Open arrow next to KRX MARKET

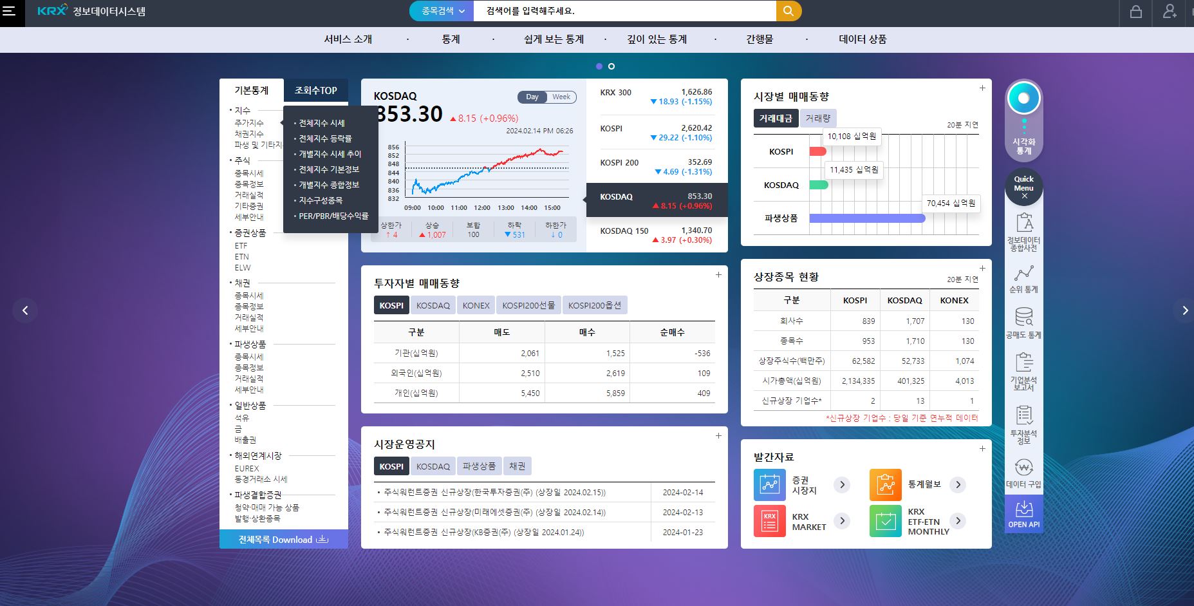pos(842,521)
